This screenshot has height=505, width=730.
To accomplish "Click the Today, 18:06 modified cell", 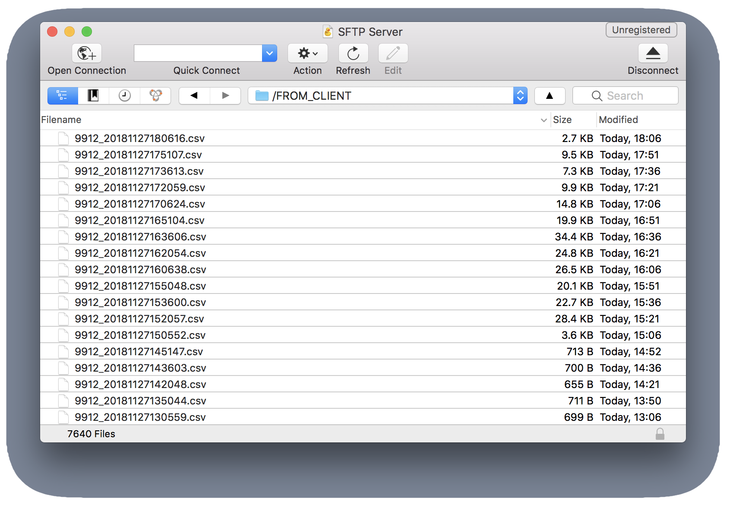I will pyautogui.click(x=630, y=138).
